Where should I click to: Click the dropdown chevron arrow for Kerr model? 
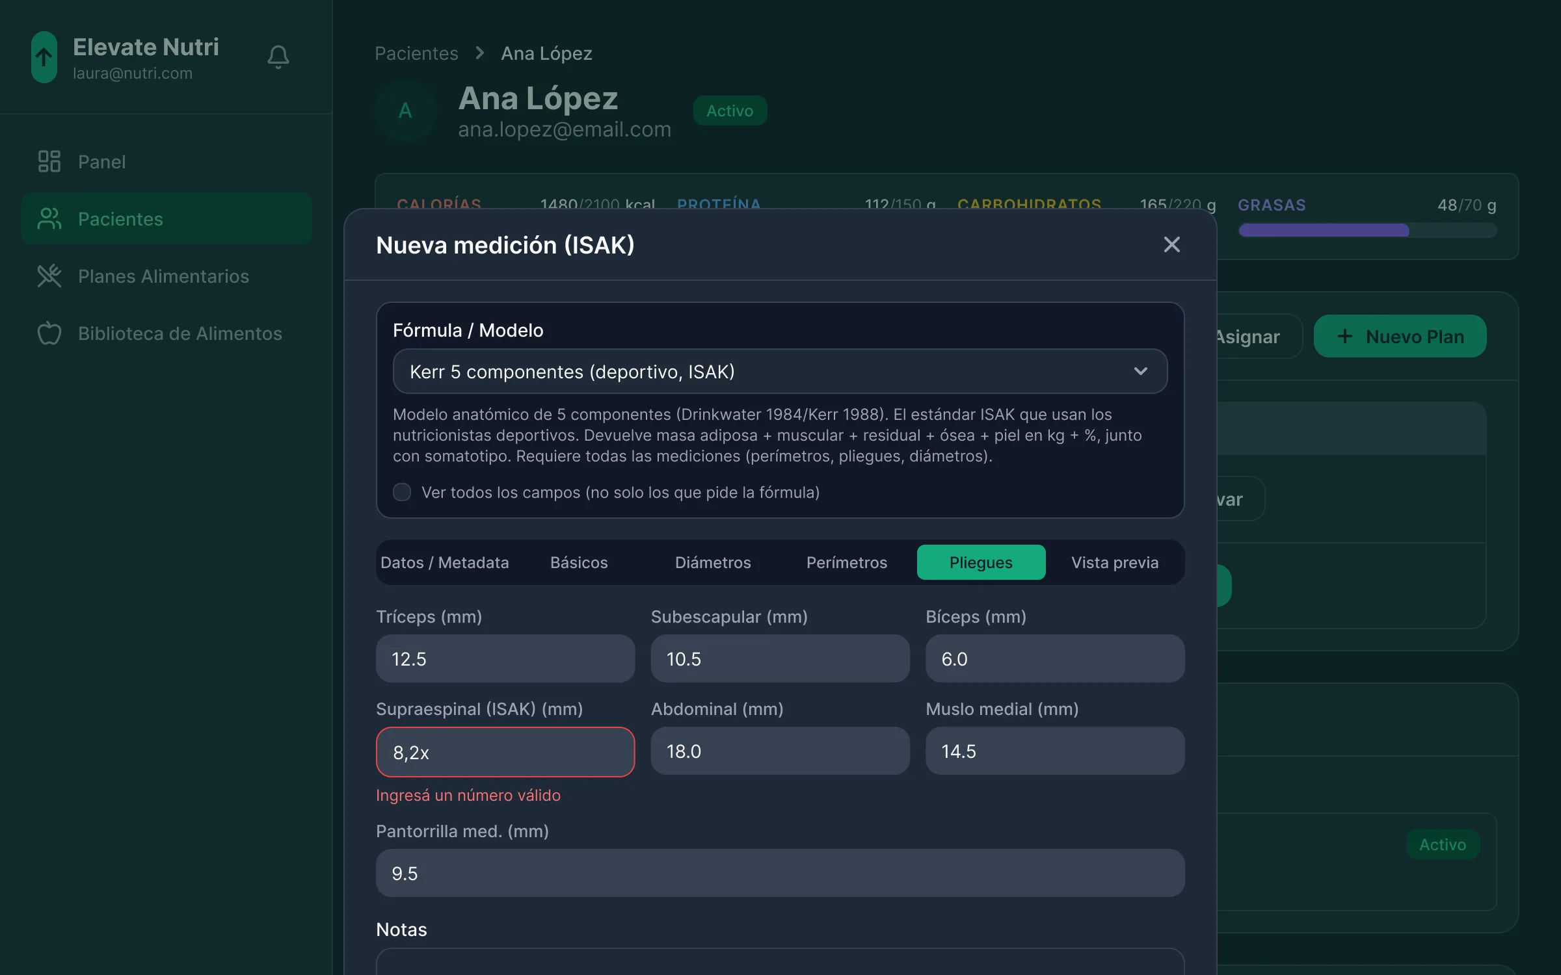pos(1140,371)
